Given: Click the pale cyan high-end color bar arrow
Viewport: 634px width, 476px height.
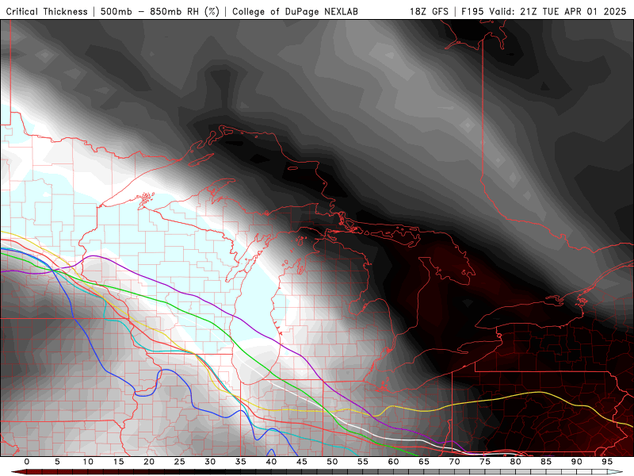Looking at the screenshot, I should pyautogui.click(x=615, y=472).
